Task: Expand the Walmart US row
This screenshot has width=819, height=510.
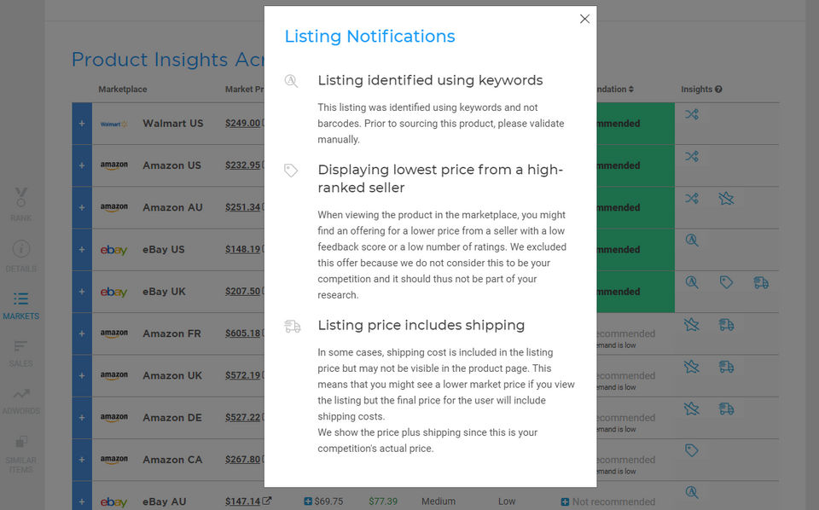Action: (82, 124)
